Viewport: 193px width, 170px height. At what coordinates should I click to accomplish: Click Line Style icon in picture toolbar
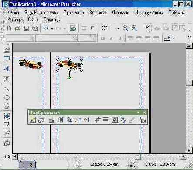tap(105, 120)
